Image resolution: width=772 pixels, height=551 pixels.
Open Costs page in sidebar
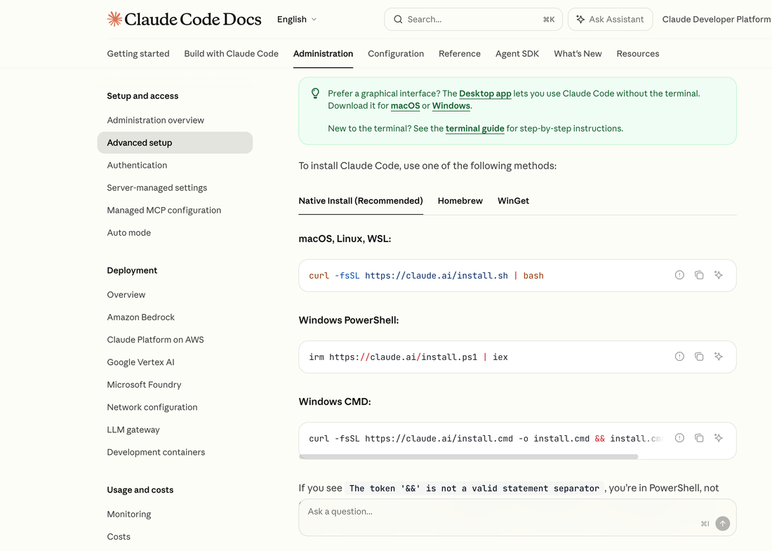pyautogui.click(x=119, y=537)
